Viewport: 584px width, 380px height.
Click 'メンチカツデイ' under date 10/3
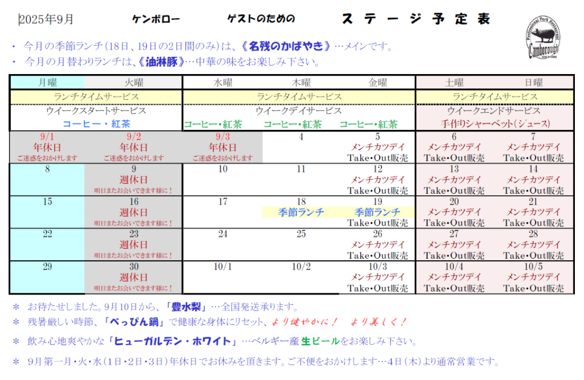point(378,277)
